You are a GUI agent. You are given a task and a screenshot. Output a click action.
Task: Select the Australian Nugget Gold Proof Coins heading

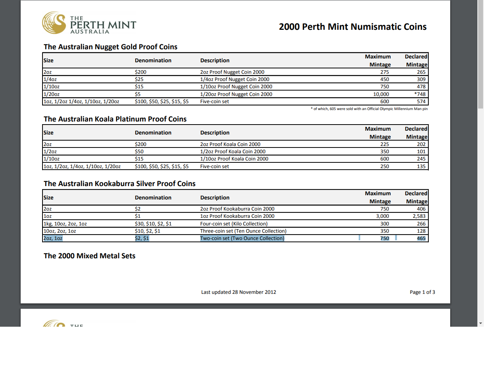(x=110, y=47)
